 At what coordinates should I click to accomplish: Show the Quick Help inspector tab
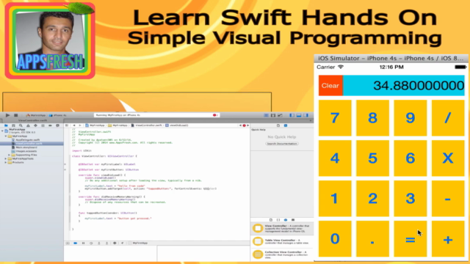pyautogui.click(x=286, y=125)
